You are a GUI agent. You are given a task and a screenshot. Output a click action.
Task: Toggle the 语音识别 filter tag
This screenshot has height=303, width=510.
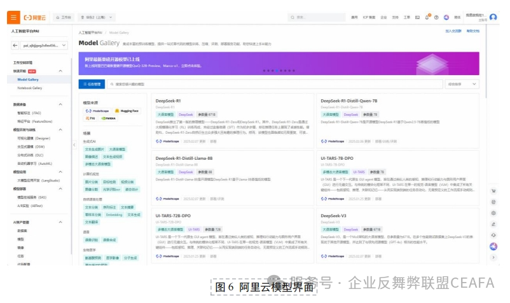92,240
